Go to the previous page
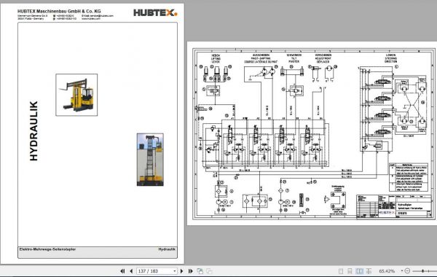 click(x=131, y=271)
